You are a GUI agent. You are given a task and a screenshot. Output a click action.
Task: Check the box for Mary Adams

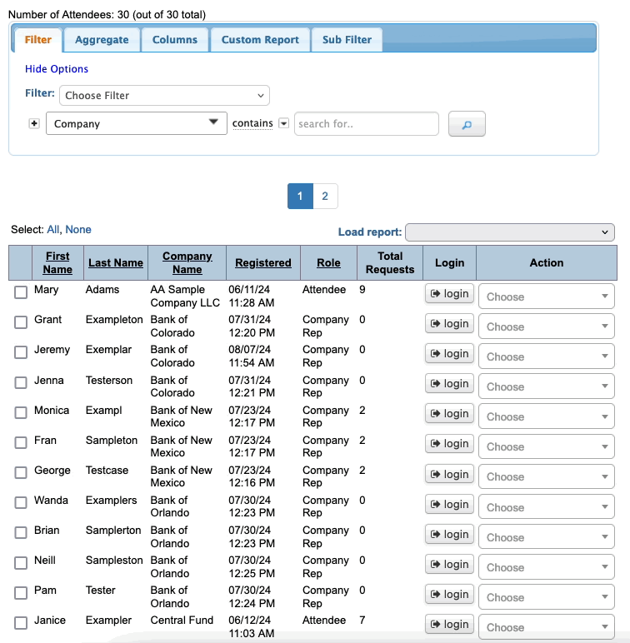click(x=21, y=292)
